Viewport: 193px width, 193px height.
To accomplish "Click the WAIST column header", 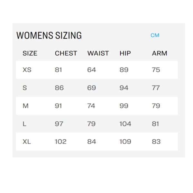I will point(98,53).
